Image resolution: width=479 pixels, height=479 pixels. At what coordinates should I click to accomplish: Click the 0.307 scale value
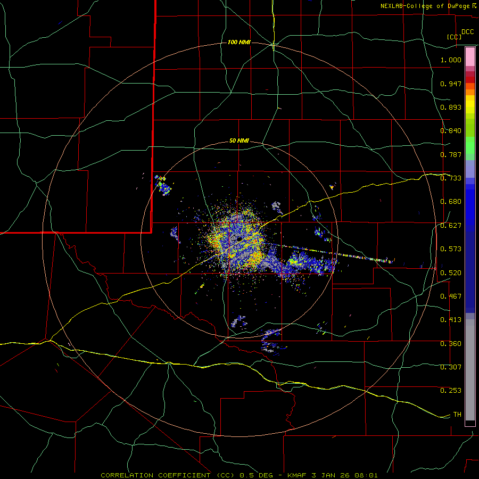(x=451, y=367)
